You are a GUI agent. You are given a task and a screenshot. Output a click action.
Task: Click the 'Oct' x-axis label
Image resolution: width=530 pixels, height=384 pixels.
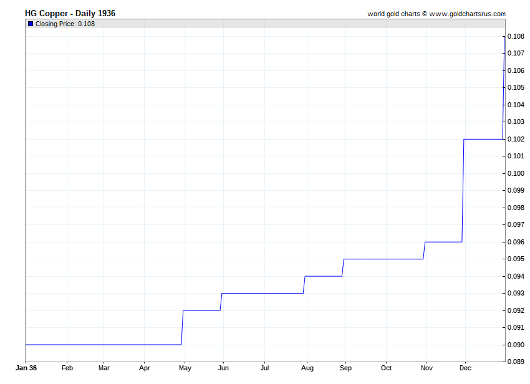point(386,368)
